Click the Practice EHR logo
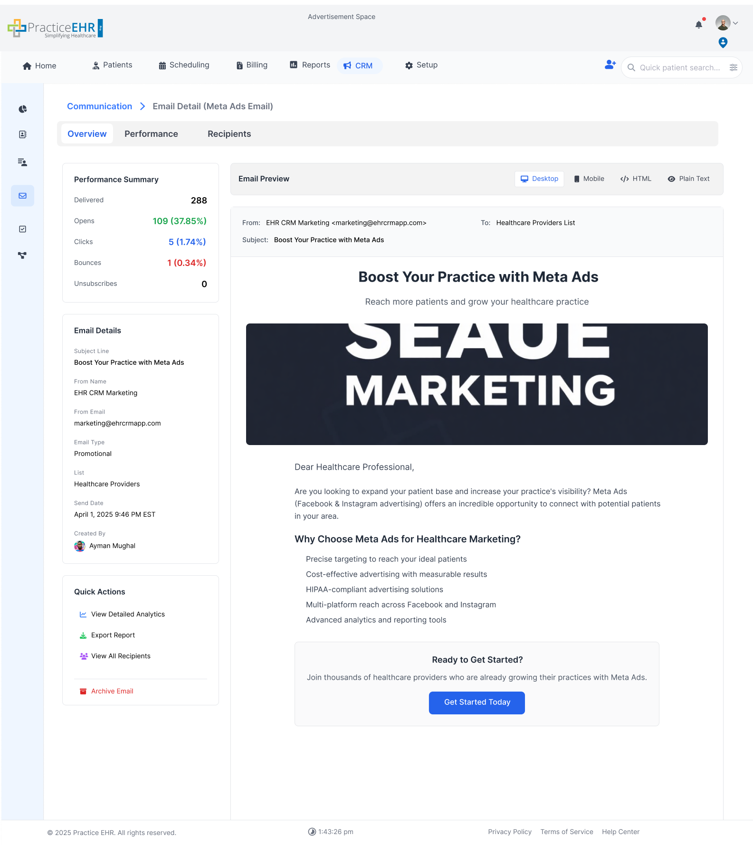The image size is (753, 845). pos(55,28)
